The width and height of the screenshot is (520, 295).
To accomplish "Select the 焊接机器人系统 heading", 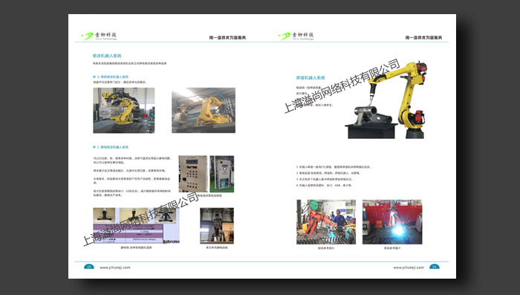I will (x=311, y=77).
